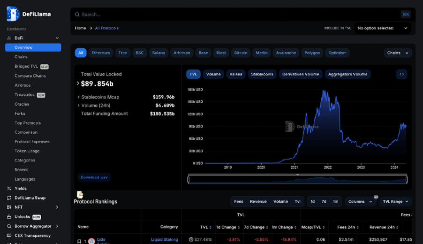Image resolution: width=423 pixels, height=244 pixels.
Task: Click the left chart range handle
Action: click(189, 180)
